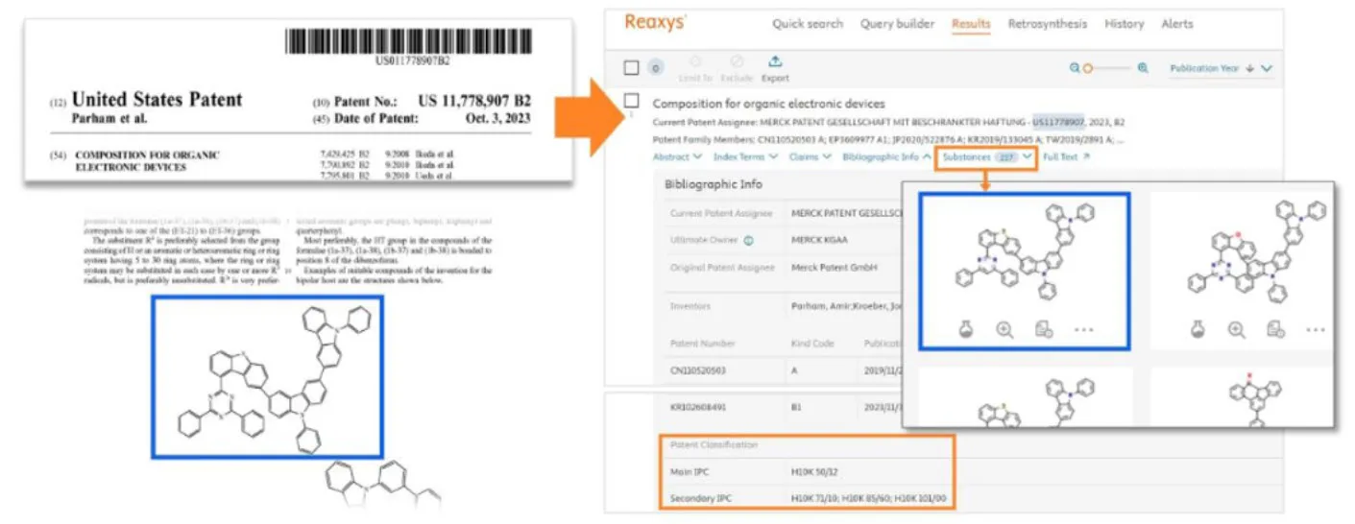Collapse the Bibliographic Info section

tap(886, 156)
